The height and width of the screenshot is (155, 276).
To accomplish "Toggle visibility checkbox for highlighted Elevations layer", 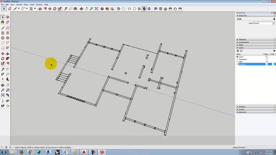I will [x=267, y=64].
